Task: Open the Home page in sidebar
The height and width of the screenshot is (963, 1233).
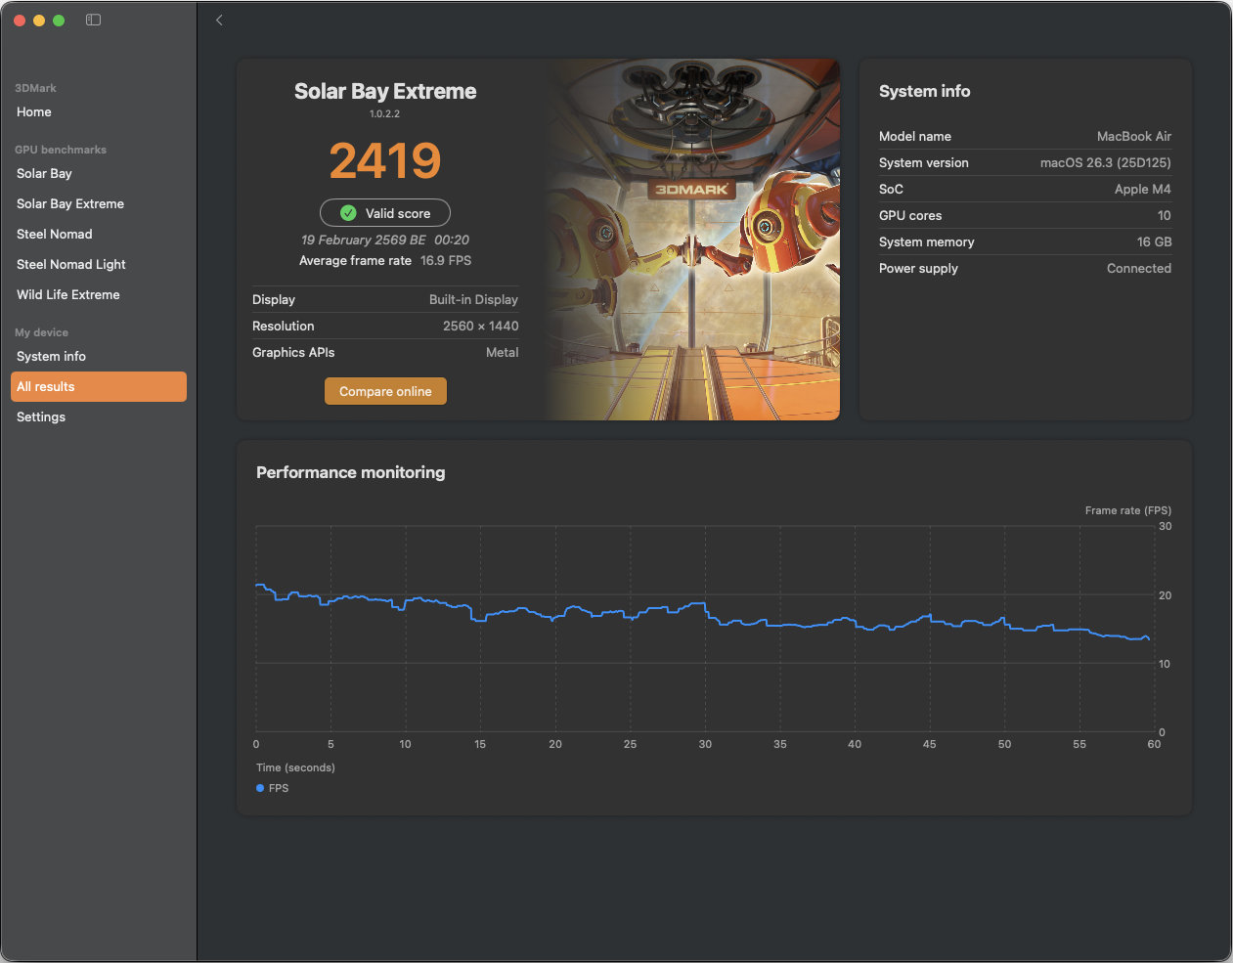Action: tap(34, 112)
